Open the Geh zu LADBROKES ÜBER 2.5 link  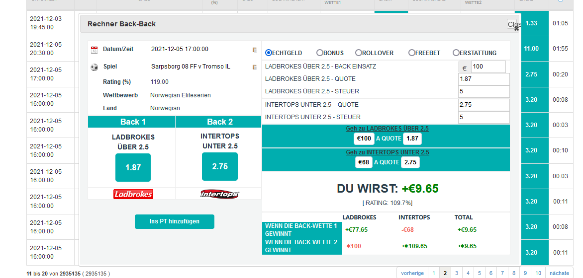pyautogui.click(x=387, y=129)
